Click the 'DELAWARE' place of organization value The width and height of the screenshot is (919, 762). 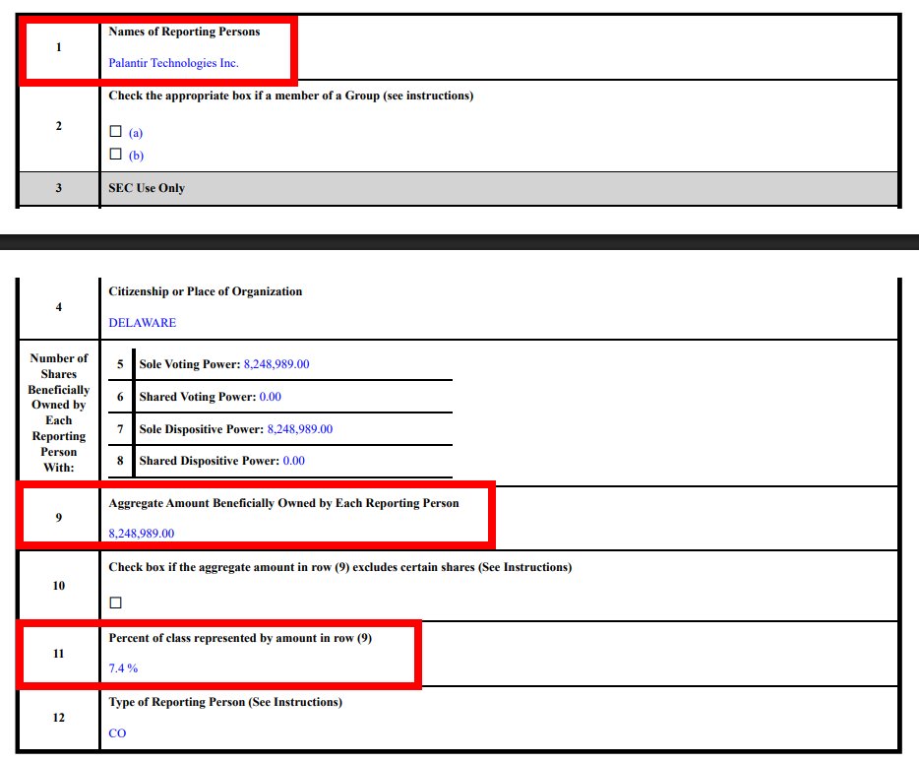143,323
